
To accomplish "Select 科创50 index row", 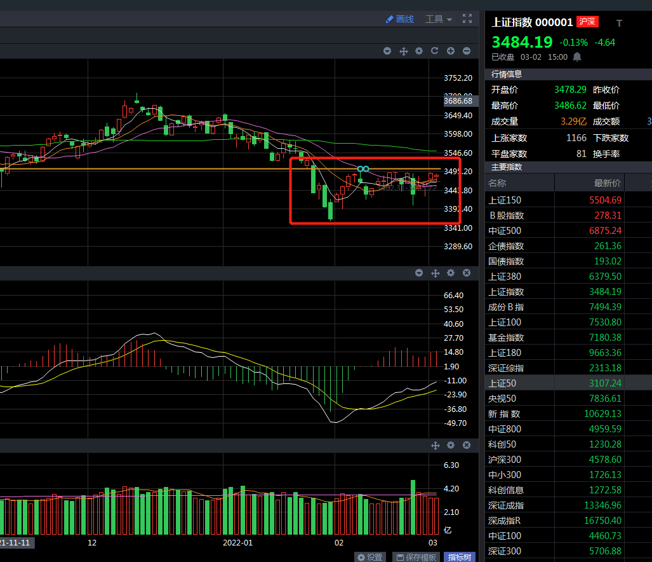I will pyautogui.click(x=568, y=444).
